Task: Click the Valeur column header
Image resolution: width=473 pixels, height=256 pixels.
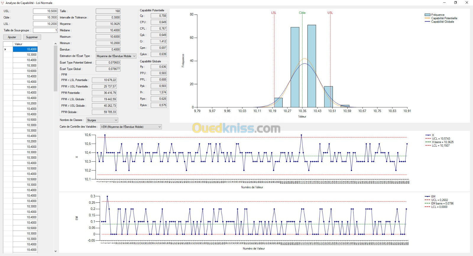Action: click(x=25, y=44)
